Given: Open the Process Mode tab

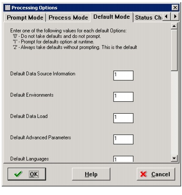Looking at the screenshot, I should (x=68, y=17).
